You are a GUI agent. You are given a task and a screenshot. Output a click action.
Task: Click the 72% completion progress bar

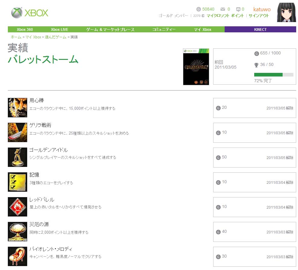click(274, 75)
